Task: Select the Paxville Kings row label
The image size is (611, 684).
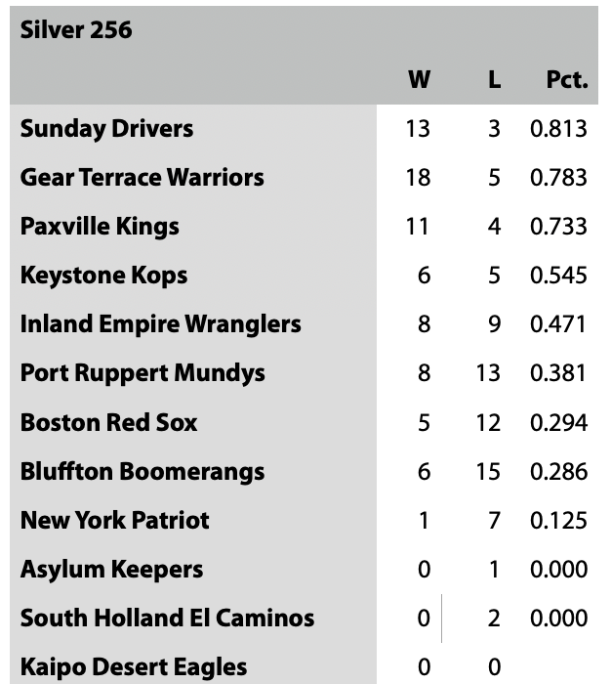Action: [100, 227]
